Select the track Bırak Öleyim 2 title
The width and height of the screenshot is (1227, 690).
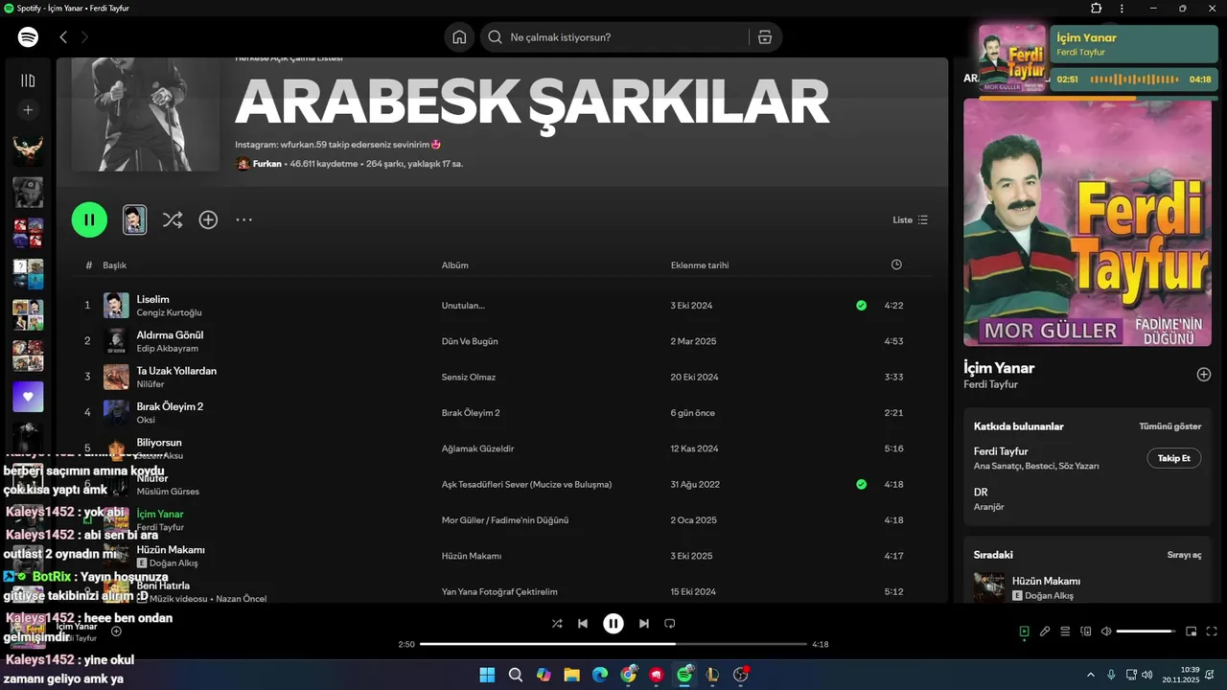pyautogui.click(x=170, y=406)
